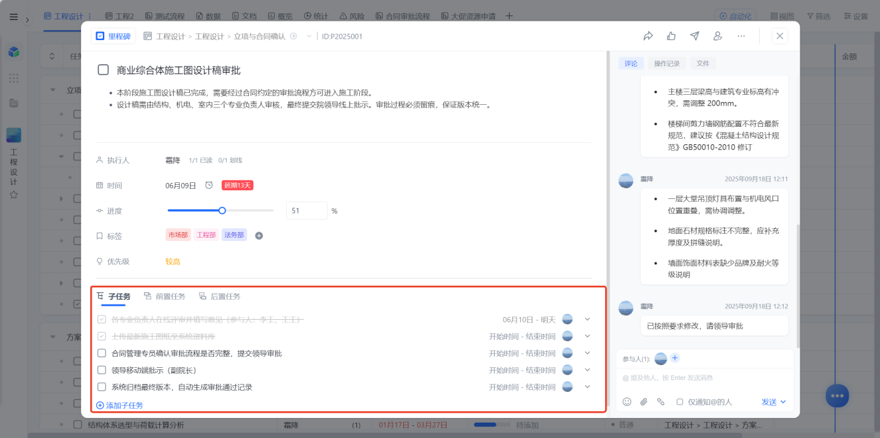Click the circled arrow icon after 立项与合同确认
Image resolution: width=880 pixels, height=438 pixels.
(293, 37)
